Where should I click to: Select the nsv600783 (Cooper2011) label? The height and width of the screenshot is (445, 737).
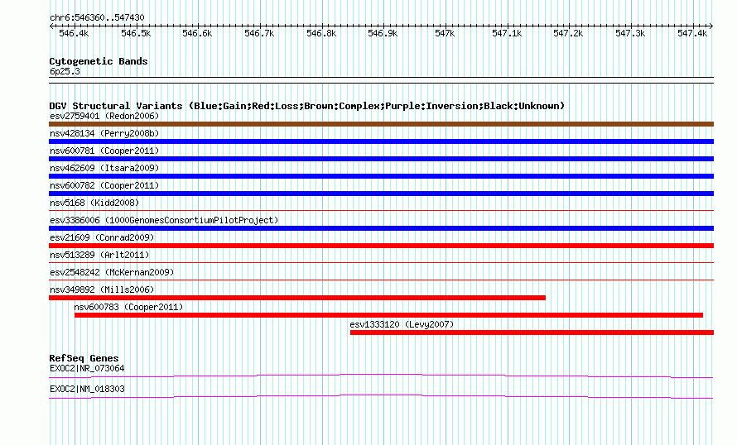(x=129, y=307)
